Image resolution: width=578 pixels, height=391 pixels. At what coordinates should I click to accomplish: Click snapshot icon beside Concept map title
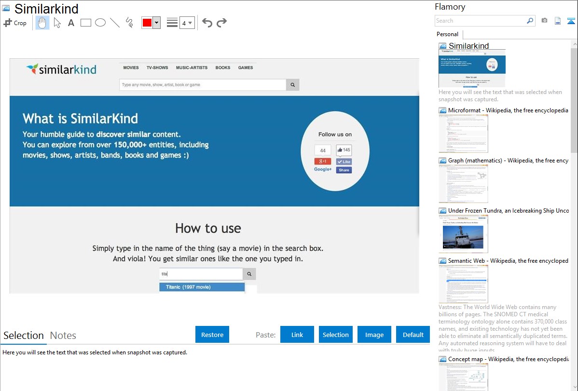pos(442,359)
